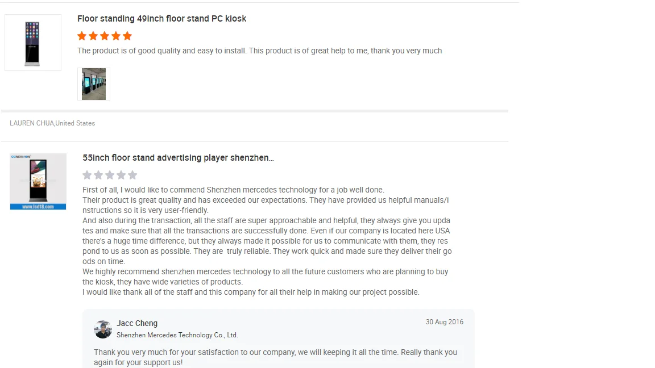This screenshot has height=368, width=655.
Task: Open the 55inch advertising player product image
Action: tap(38, 181)
